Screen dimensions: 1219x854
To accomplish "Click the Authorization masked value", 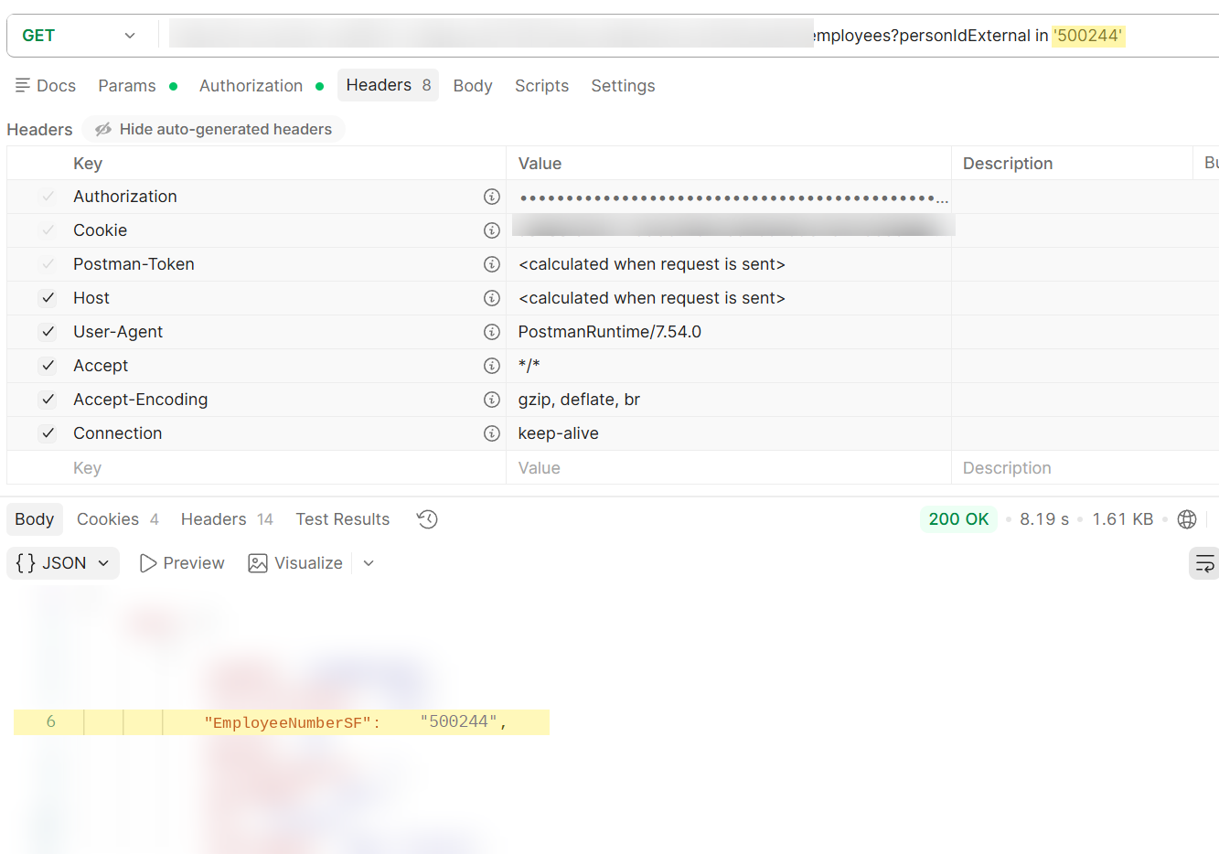I will point(733,197).
